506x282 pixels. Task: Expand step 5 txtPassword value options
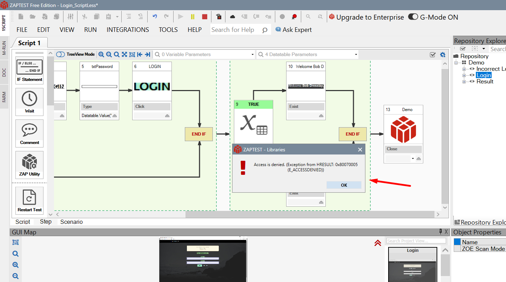click(114, 116)
